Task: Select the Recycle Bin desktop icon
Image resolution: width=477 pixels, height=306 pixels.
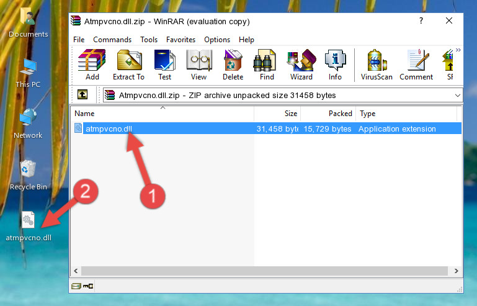Action: click(29, 176)
